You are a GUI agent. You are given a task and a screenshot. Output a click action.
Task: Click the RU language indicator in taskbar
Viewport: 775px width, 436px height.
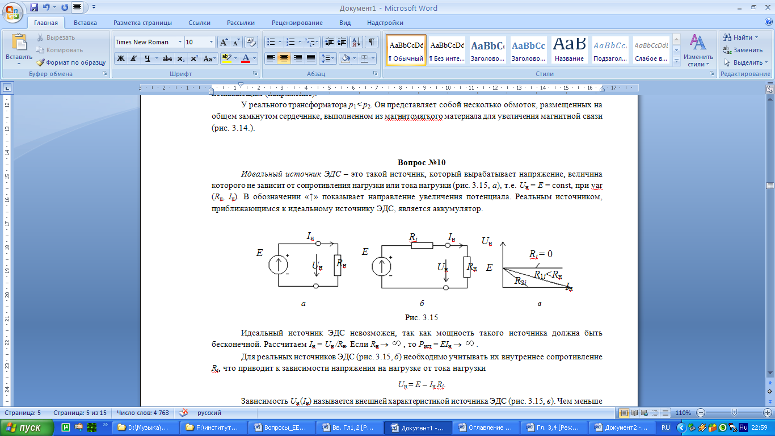(x=666, y=427)
